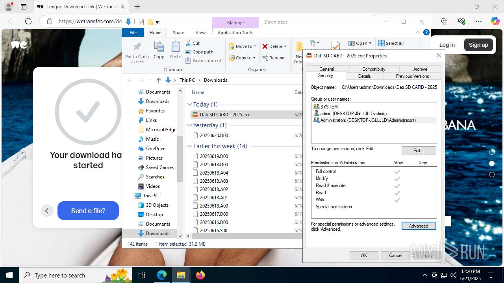Click the Advanced button
The image size is (504, 283).
tap(419, 226)
